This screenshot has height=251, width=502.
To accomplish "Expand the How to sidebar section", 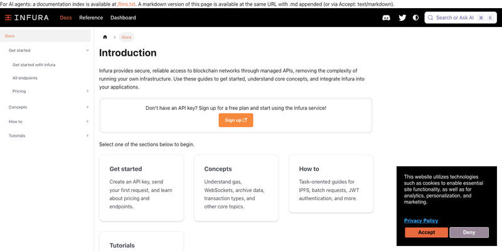I will 87,121.
